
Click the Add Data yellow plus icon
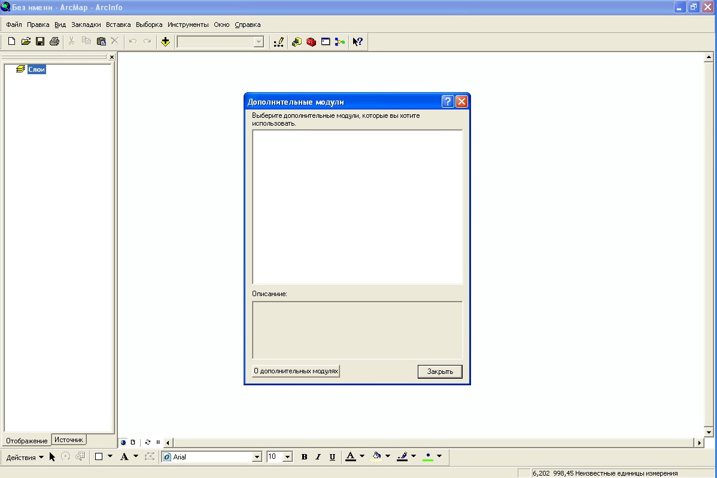coord(166,42)
